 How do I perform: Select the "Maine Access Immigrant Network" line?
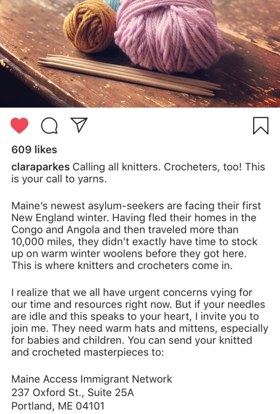91,379
